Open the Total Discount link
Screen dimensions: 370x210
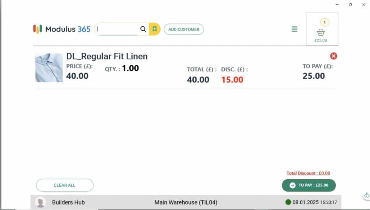pos(308,173)
